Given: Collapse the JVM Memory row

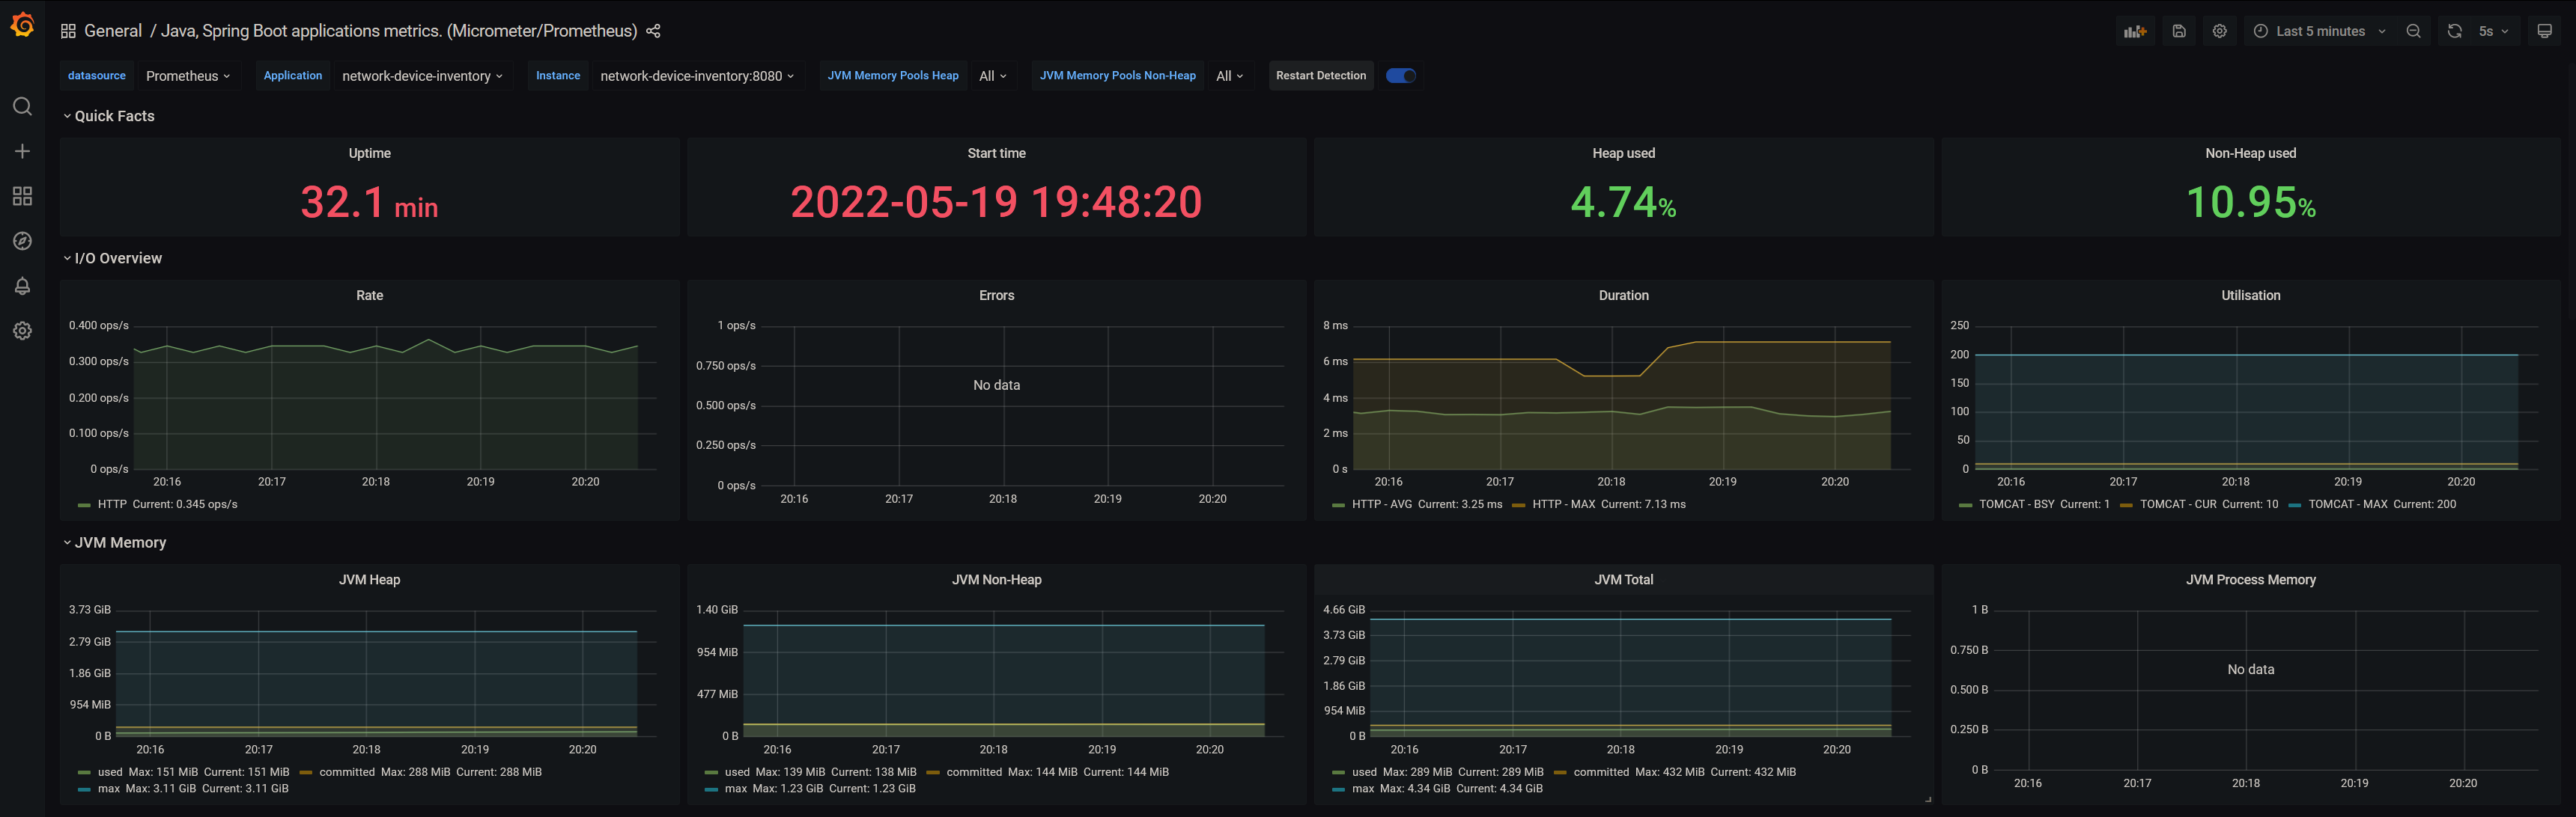Looking at the screenshot, I should pos(119,542).
